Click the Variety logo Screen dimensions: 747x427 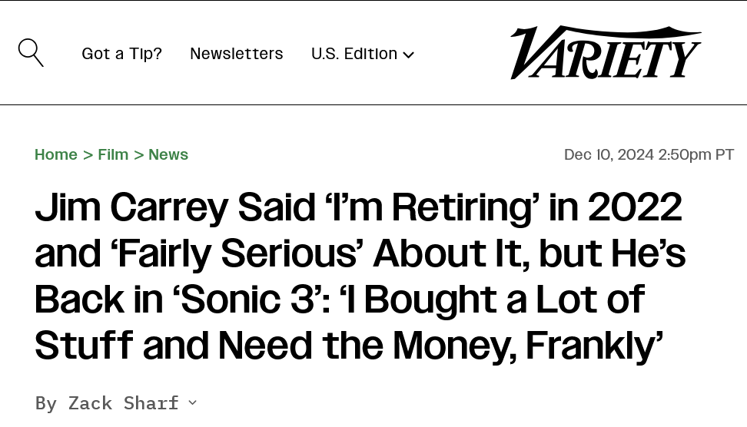point(605,53)
